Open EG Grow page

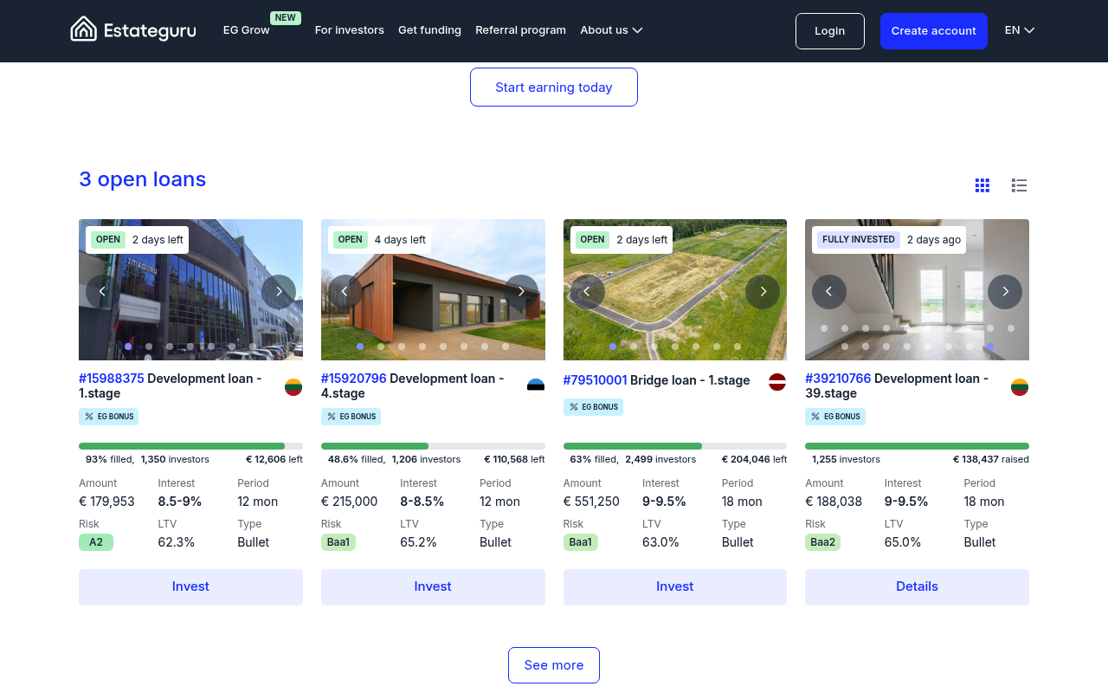click(x=247, y=30)
